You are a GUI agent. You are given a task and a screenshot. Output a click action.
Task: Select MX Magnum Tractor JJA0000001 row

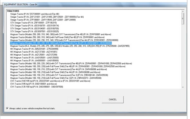(x=35, y=60)
